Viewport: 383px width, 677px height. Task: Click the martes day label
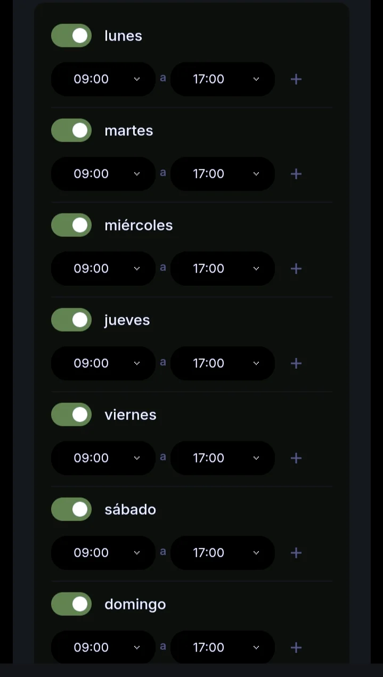point(129,130)
